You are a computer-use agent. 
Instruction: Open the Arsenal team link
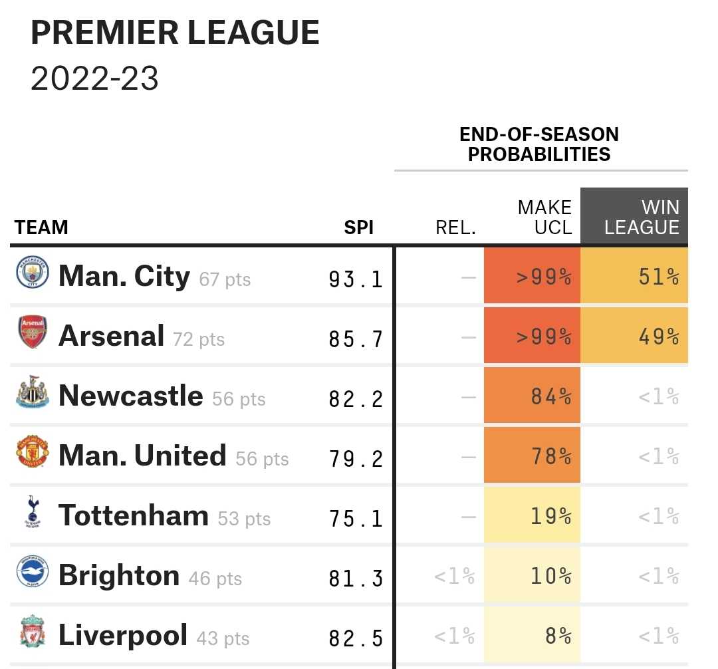click(111, 336)
